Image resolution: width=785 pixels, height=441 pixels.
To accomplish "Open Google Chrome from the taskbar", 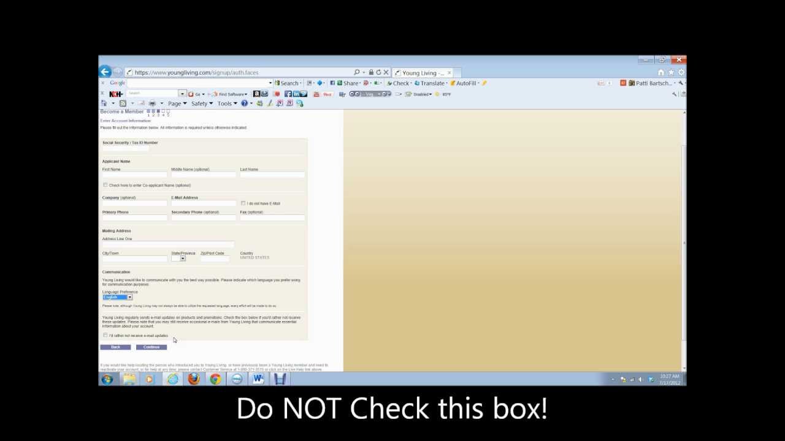I will pos(215,379).
